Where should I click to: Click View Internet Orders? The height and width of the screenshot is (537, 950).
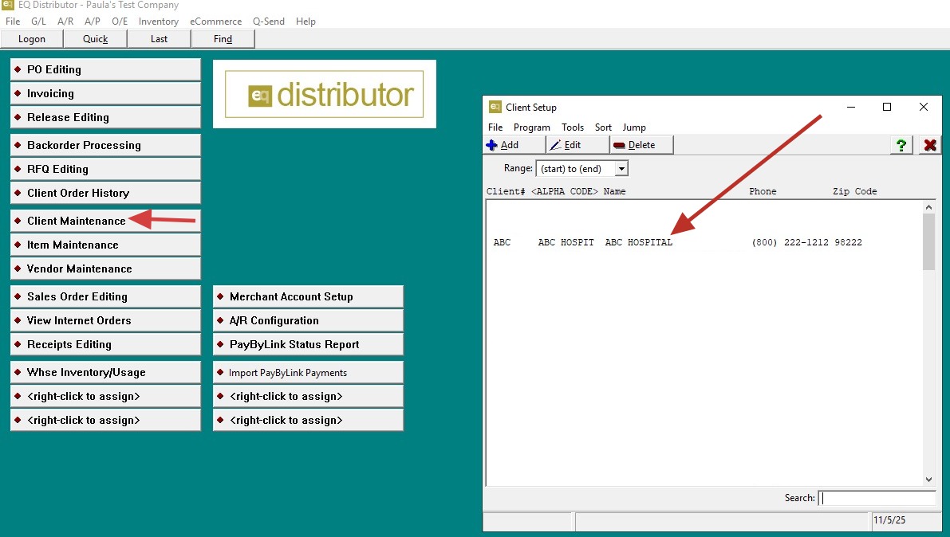(x=105, y=320)
